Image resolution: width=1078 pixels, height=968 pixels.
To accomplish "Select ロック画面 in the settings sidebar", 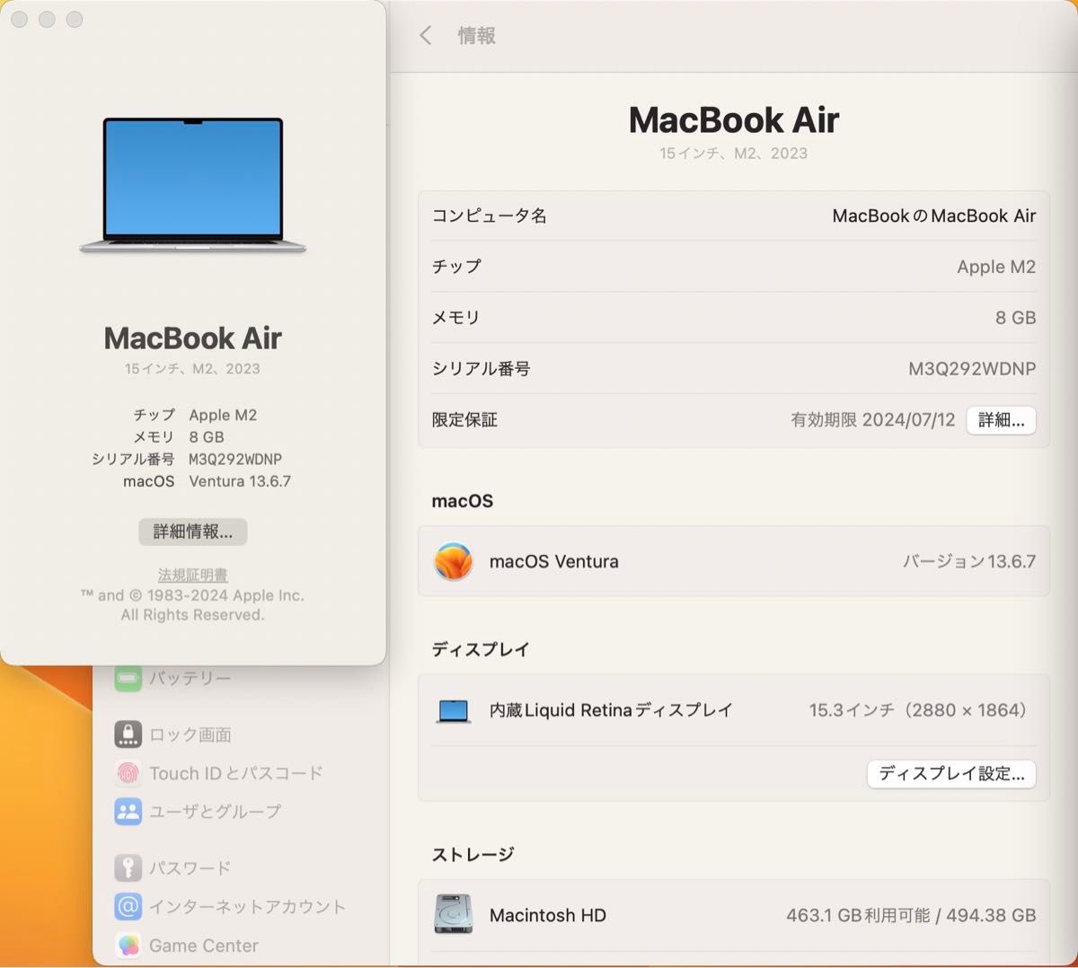I will pyautogui.click(x=190, y=735).
